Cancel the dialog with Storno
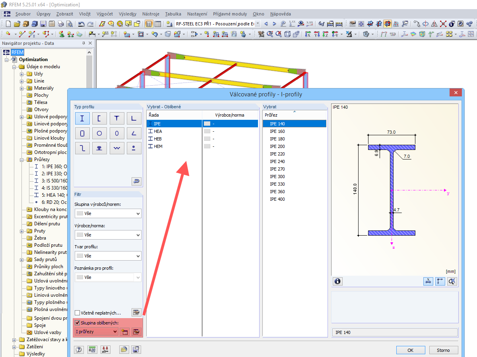This screenshot has width=477, height=357. [x=444, y=350]
